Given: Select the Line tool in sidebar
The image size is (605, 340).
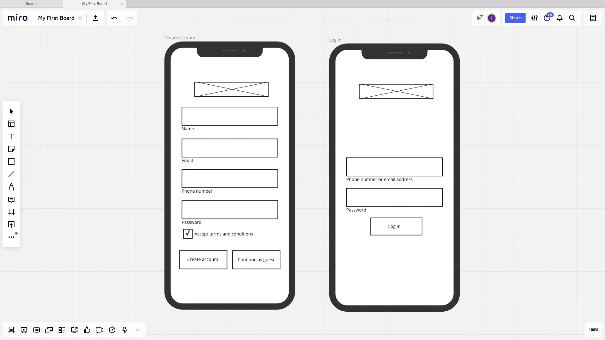Looking at the screenshot, I should click(11, 174).
